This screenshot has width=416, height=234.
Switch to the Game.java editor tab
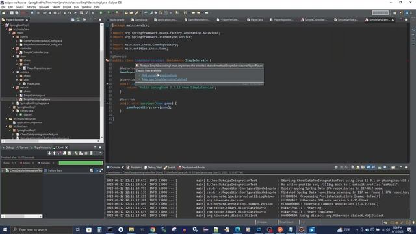coord(139,20)
